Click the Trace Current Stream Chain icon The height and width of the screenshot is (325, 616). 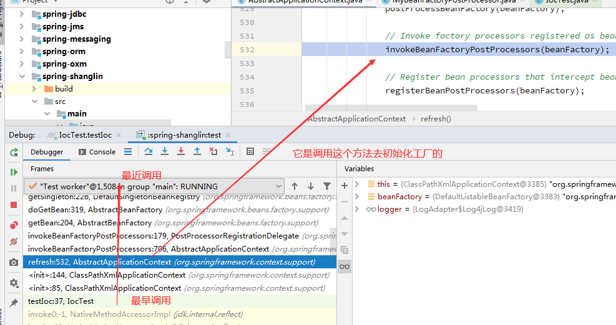[266, 151]
